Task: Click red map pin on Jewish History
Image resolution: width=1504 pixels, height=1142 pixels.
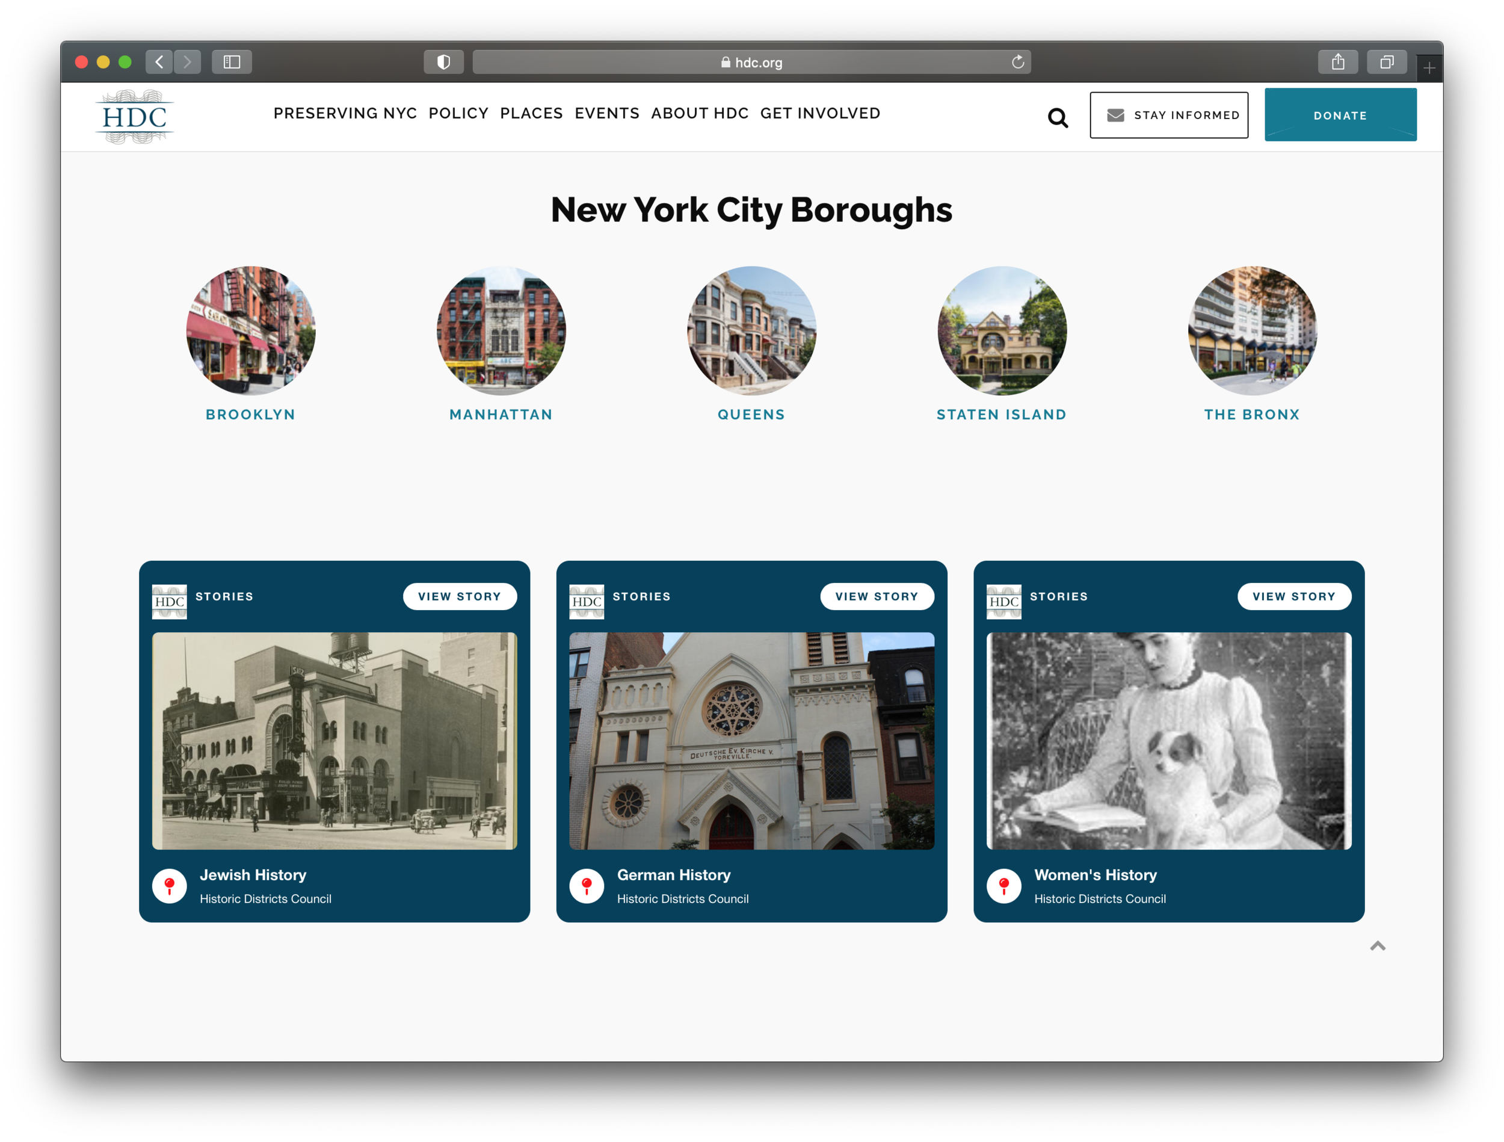Action: pyautogui.click(x=169, y=886)
